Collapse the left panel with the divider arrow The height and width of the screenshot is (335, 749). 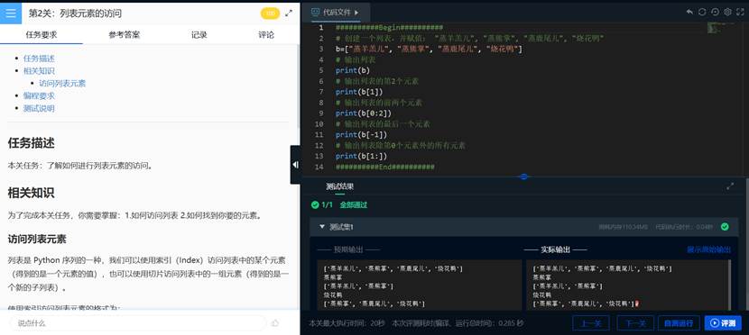(x=296, y=165)
